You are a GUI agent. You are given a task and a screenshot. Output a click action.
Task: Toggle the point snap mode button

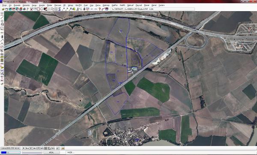pyautogui.click(x=24, y=148)
